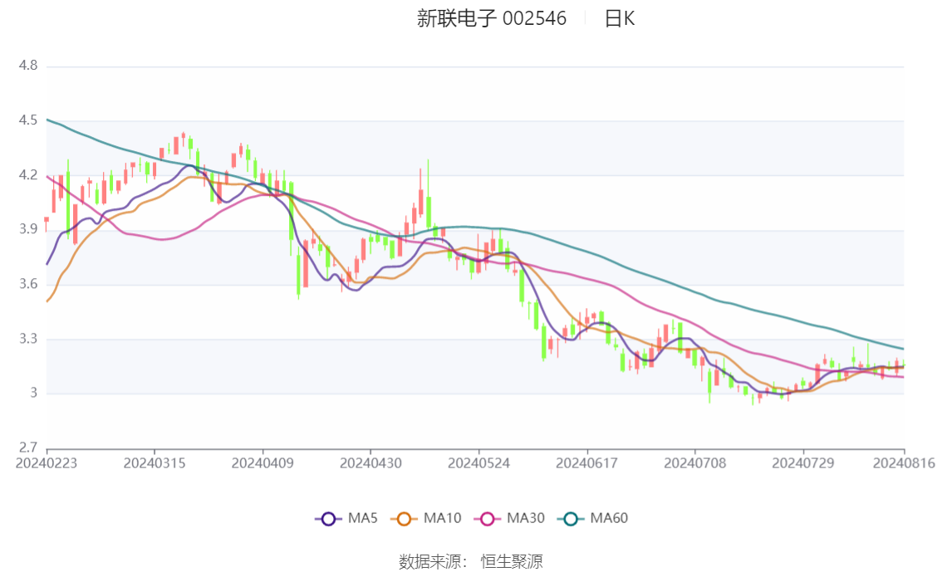The image size is (942, 572).
Task: Click the 4.8 price axis label
Action: [x=28, y=66]
